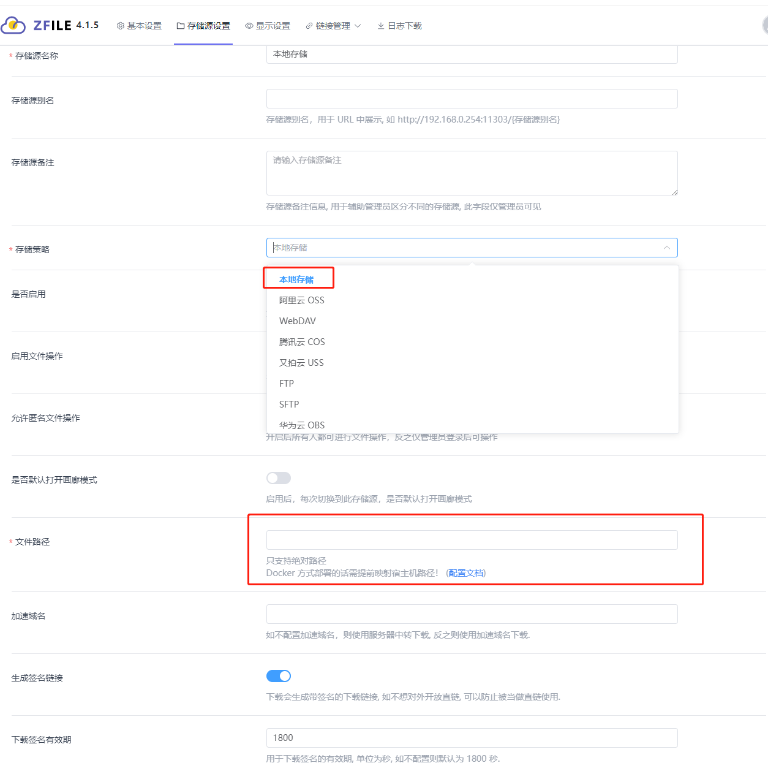Focus the 存储源别名 text field
768x782 pixels.
click(472, 99)
